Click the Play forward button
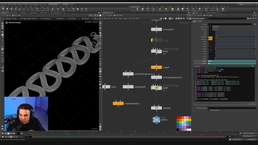The height and width of the screenshot is (145, 258). coord(11,133)
